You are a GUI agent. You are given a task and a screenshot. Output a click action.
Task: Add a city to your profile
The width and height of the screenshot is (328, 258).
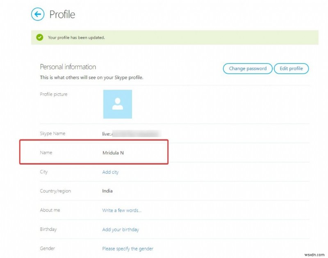coord(111,172)
